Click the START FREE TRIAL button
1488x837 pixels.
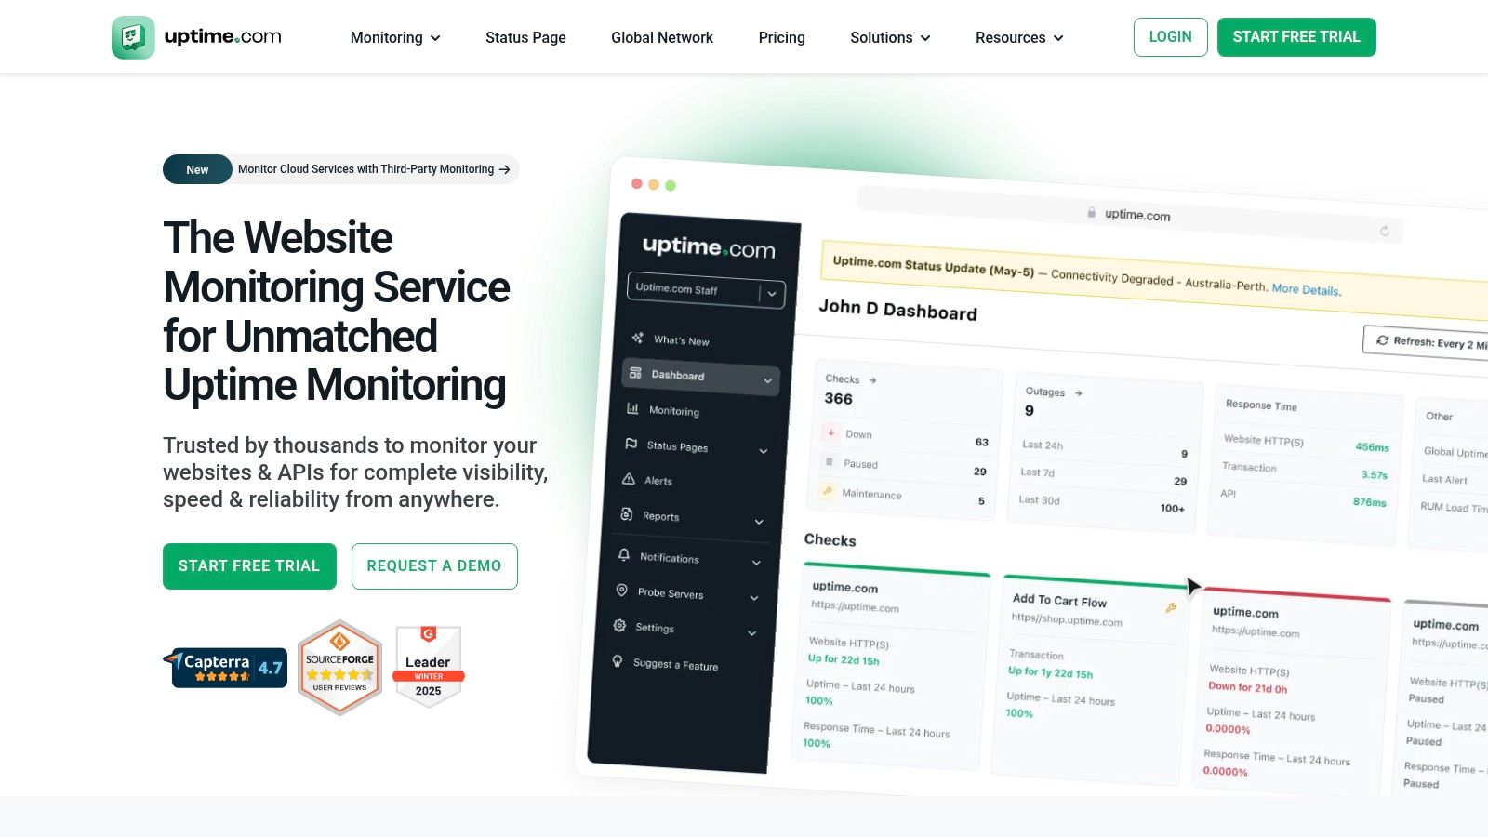click(x=1296, y=37)
